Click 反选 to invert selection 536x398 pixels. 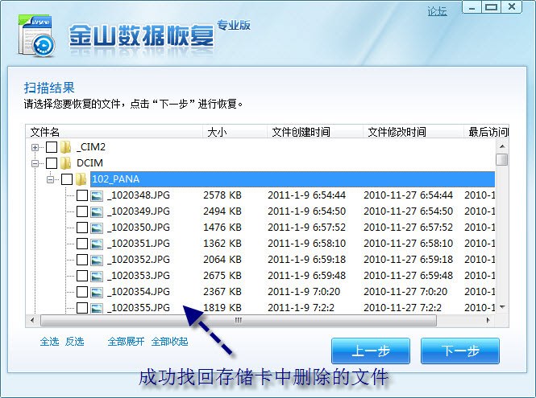click(x=74, y=342)
